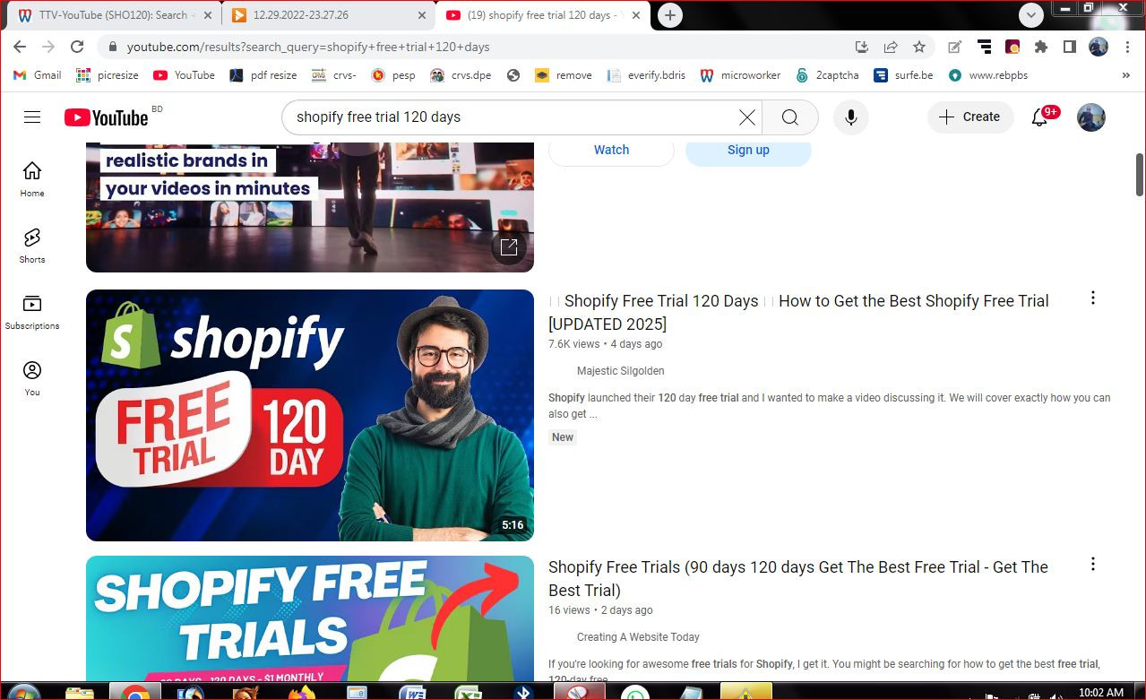The width and height of the screenshot is (1146, 700).
Task: Show more bookmarks with the chevron
Action: [x=1126, y=75]
